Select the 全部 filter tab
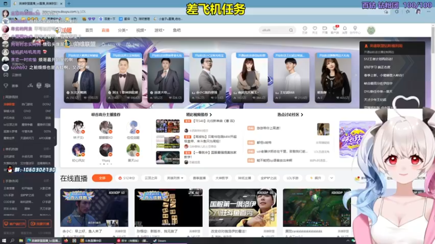Image resolution: width=435 pixels, height=244 pixels. click(x=102, y=178)
